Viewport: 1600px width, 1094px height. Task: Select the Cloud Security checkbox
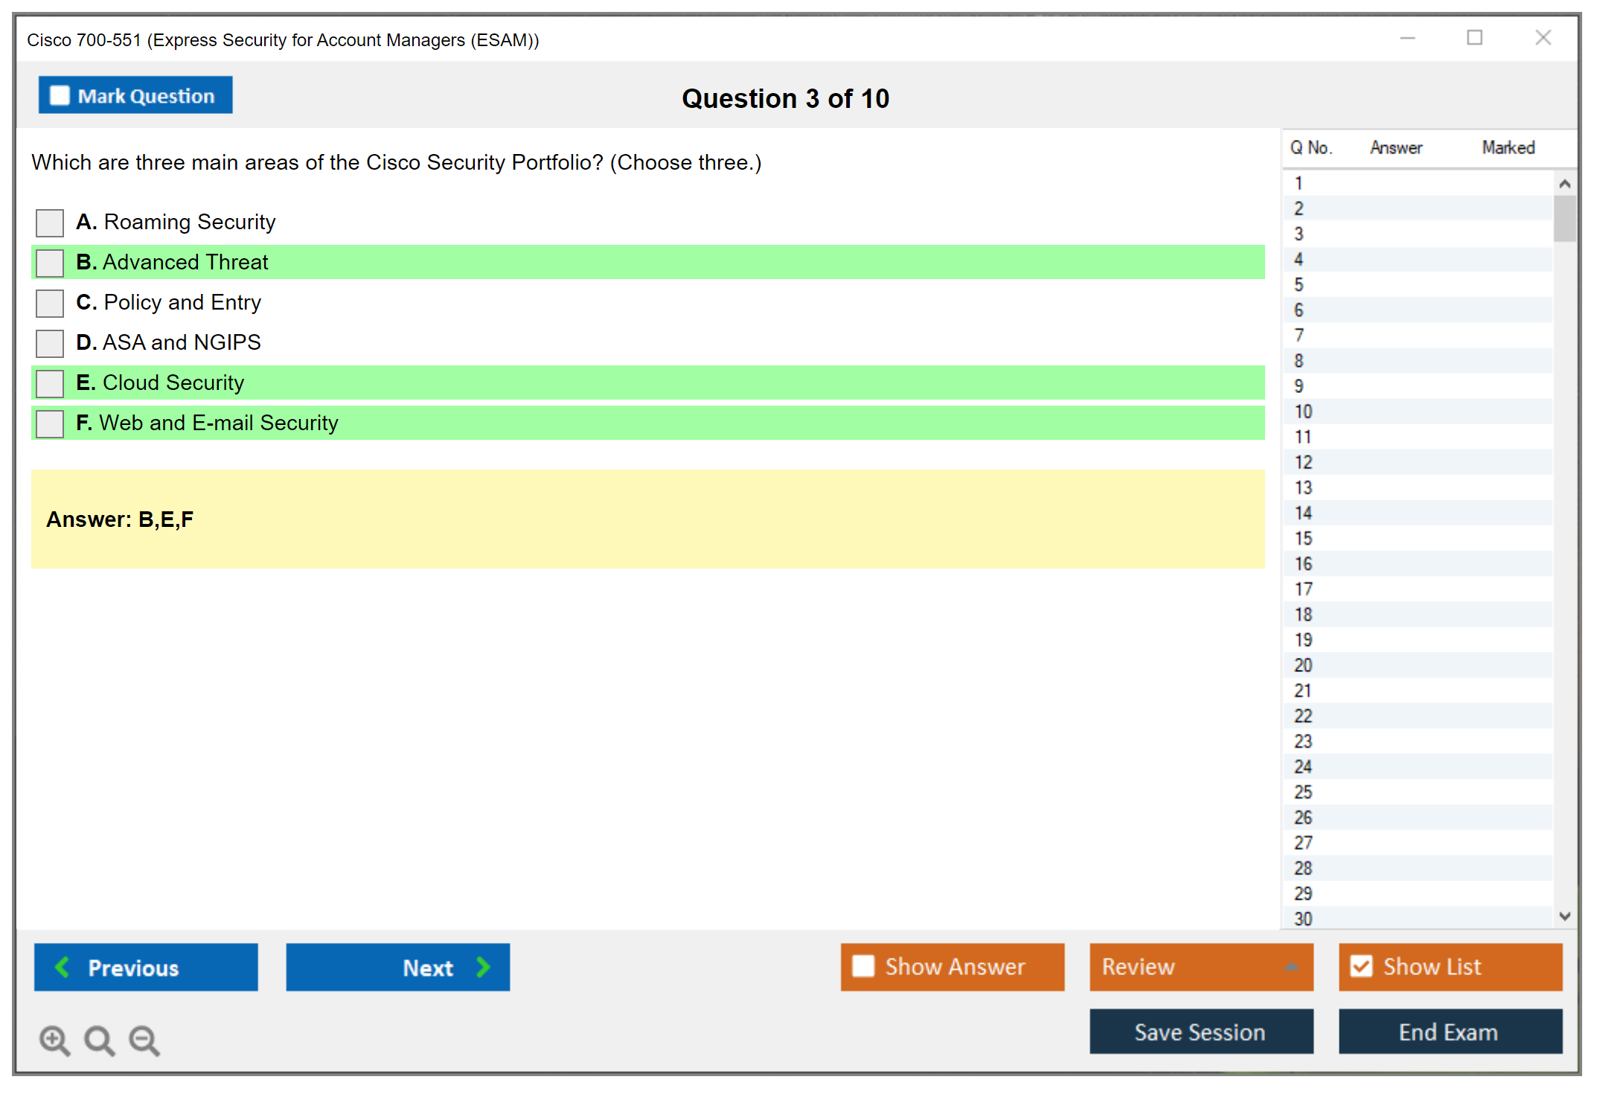coord(50,383)
